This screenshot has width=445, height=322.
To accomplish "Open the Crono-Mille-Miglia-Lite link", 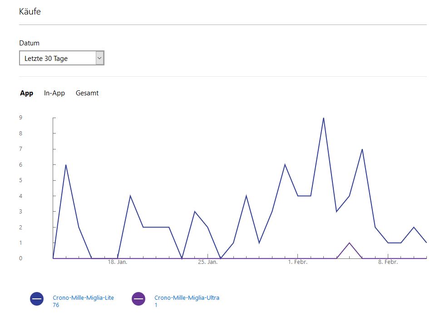I will click(83, 298).
